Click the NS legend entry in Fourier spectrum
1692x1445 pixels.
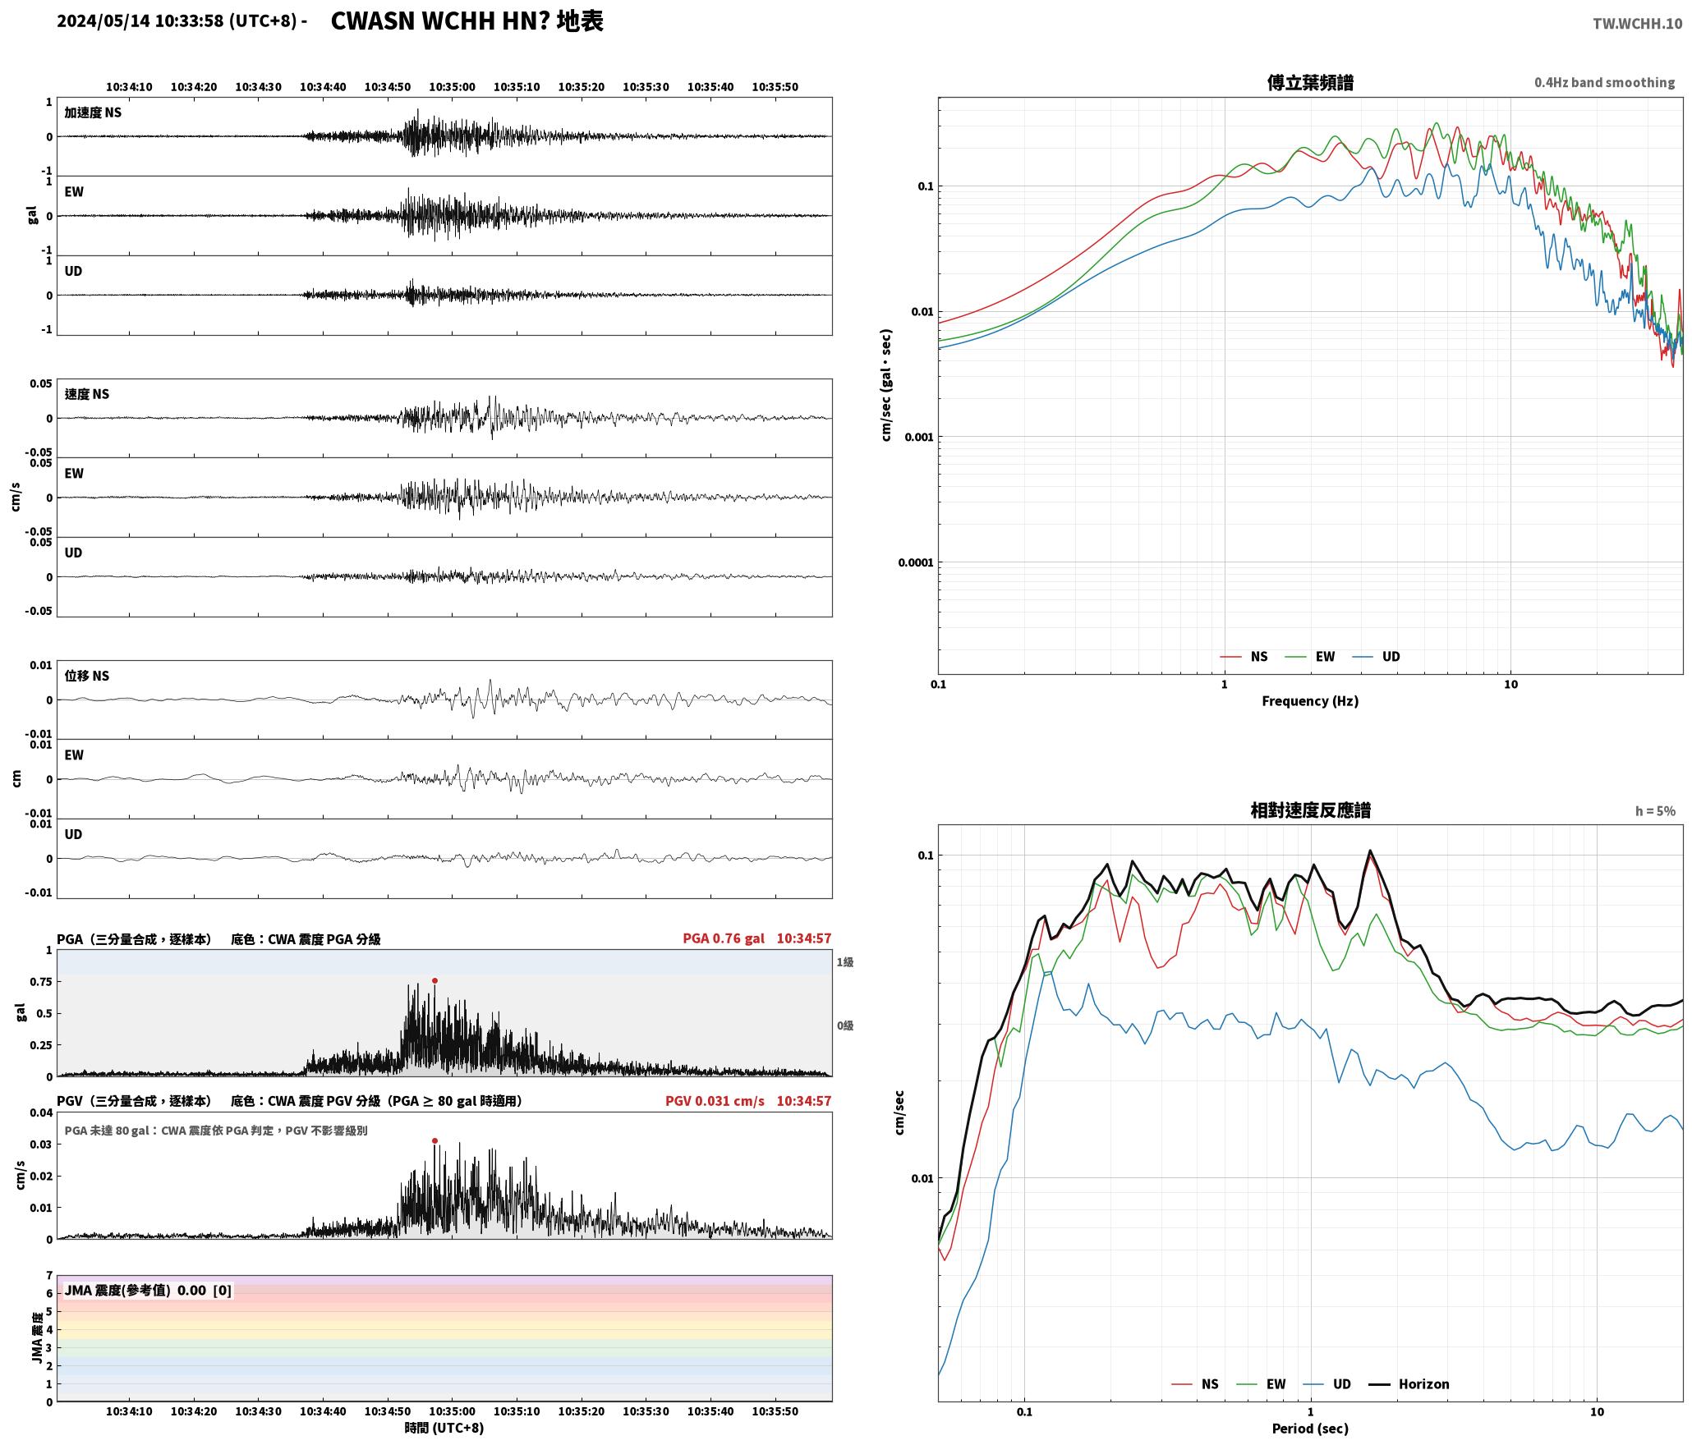1244,657
